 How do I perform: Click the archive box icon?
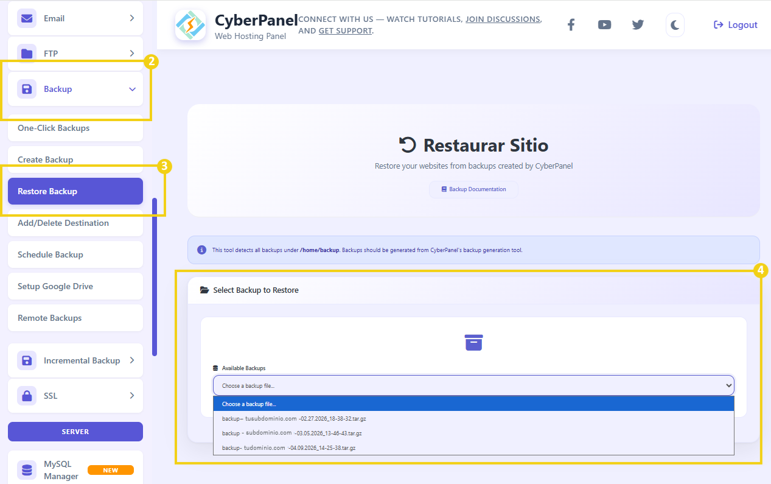tap(473, 342)
